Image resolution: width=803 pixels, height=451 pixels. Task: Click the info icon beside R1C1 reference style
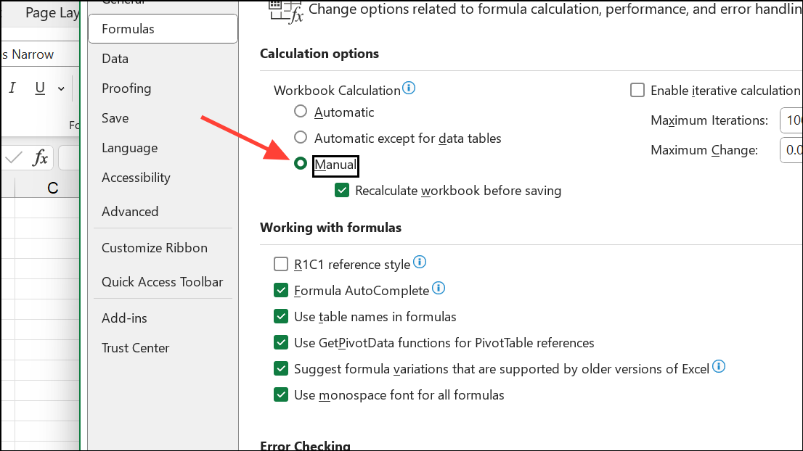420,262
